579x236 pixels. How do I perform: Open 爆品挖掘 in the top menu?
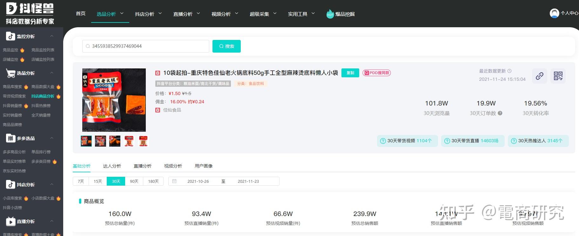point(345,14)
